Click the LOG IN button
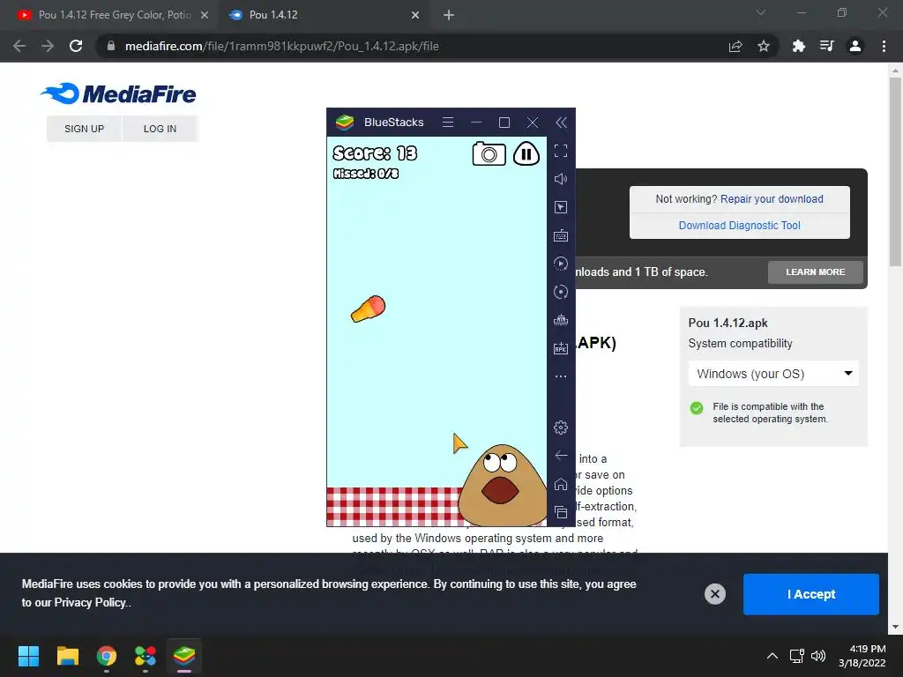 coord(160,129)
